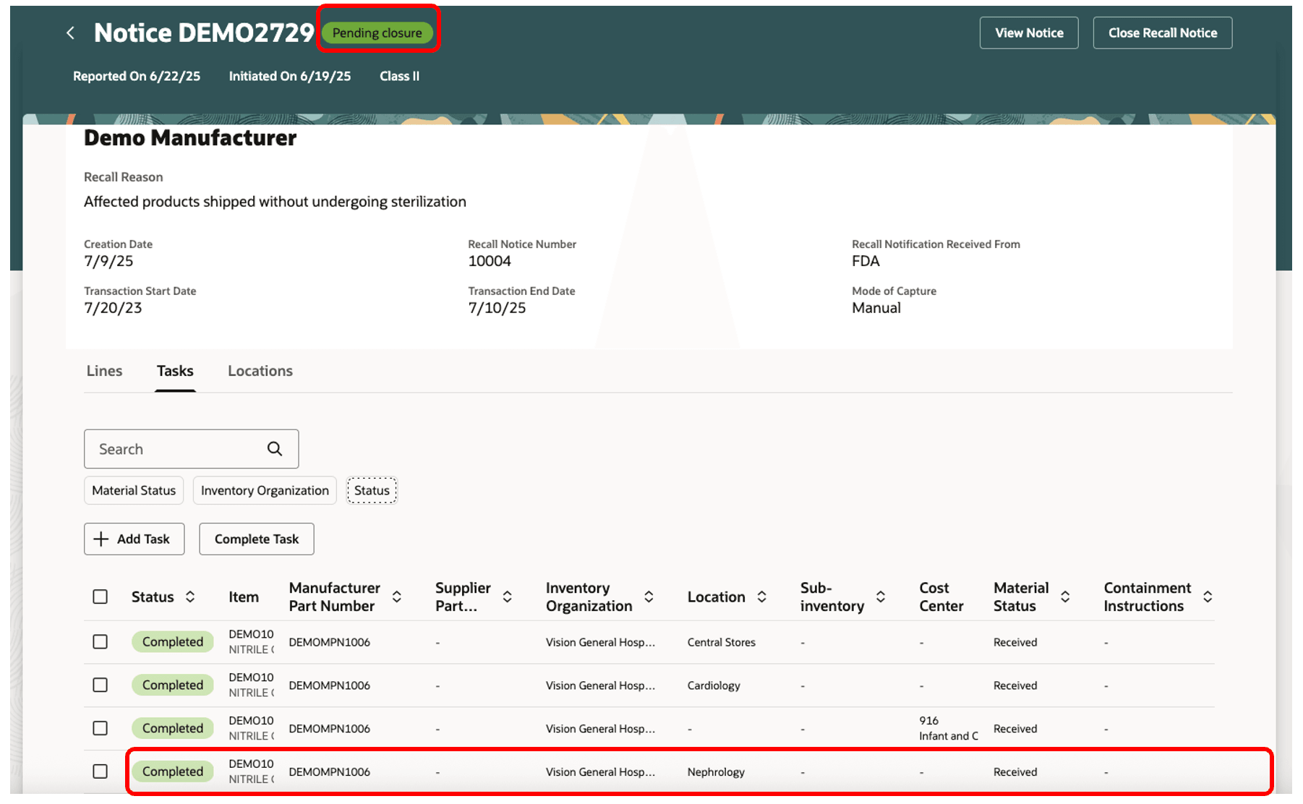Click Vision General Hosp in the Nephrology row
This screenshot has width=1303, height=804.
pos(601,772)
